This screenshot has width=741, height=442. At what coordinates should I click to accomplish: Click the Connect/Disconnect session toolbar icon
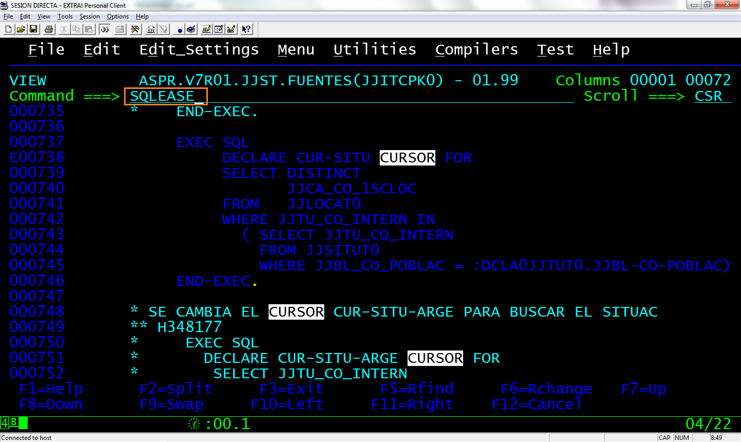point(105,29)
